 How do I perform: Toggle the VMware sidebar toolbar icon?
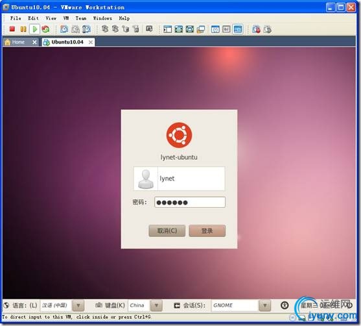167,29
